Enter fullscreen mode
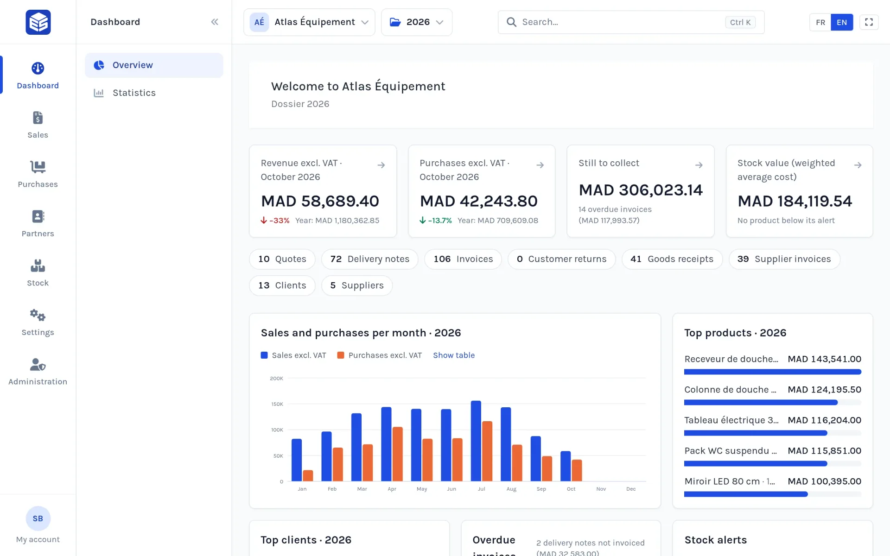Image resolution: width=890 pixels, height=556 pixels. pos(869,22)
